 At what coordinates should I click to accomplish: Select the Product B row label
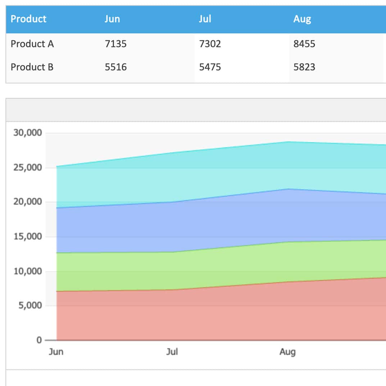pyautogui.click(x=32, y=67)
